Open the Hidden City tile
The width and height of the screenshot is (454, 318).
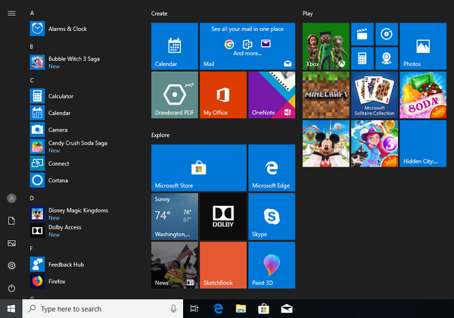(423, 143)
